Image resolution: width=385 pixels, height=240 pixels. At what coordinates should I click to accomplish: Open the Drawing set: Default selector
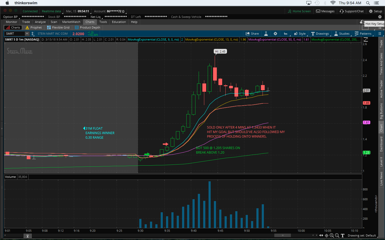(362, 235)
